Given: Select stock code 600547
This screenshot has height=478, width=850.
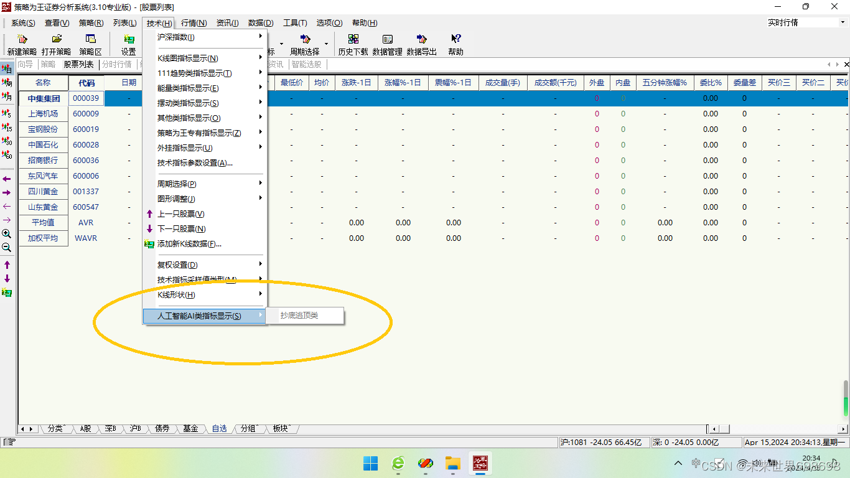Looking at the screenshot, I should [86, 207].
